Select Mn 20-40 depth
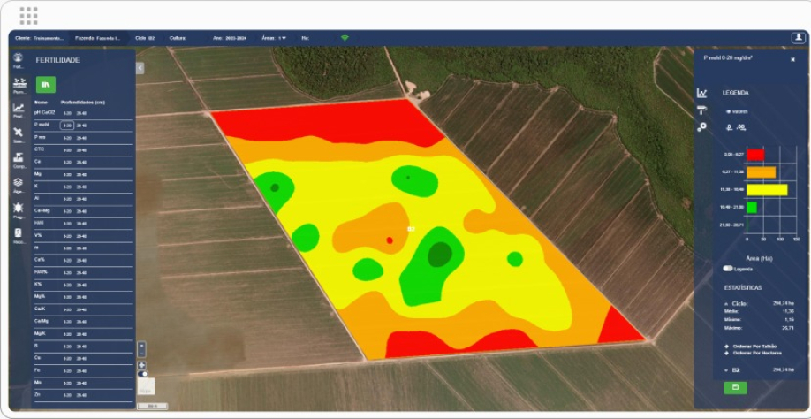The image size is (811, 419). (82, 384)
